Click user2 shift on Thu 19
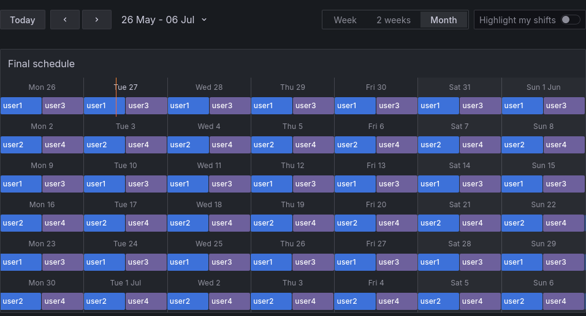The width and height of the screenshot is (586, 316). point(272,223)
